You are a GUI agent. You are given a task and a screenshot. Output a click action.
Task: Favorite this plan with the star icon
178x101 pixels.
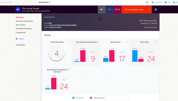click(x=156, y=10)
